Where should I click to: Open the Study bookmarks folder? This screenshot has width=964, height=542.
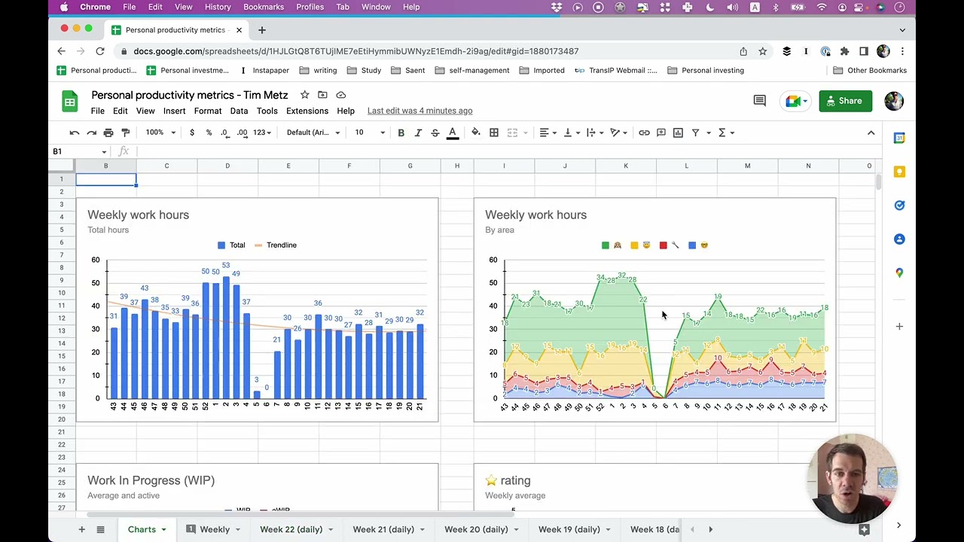[364, 70]
